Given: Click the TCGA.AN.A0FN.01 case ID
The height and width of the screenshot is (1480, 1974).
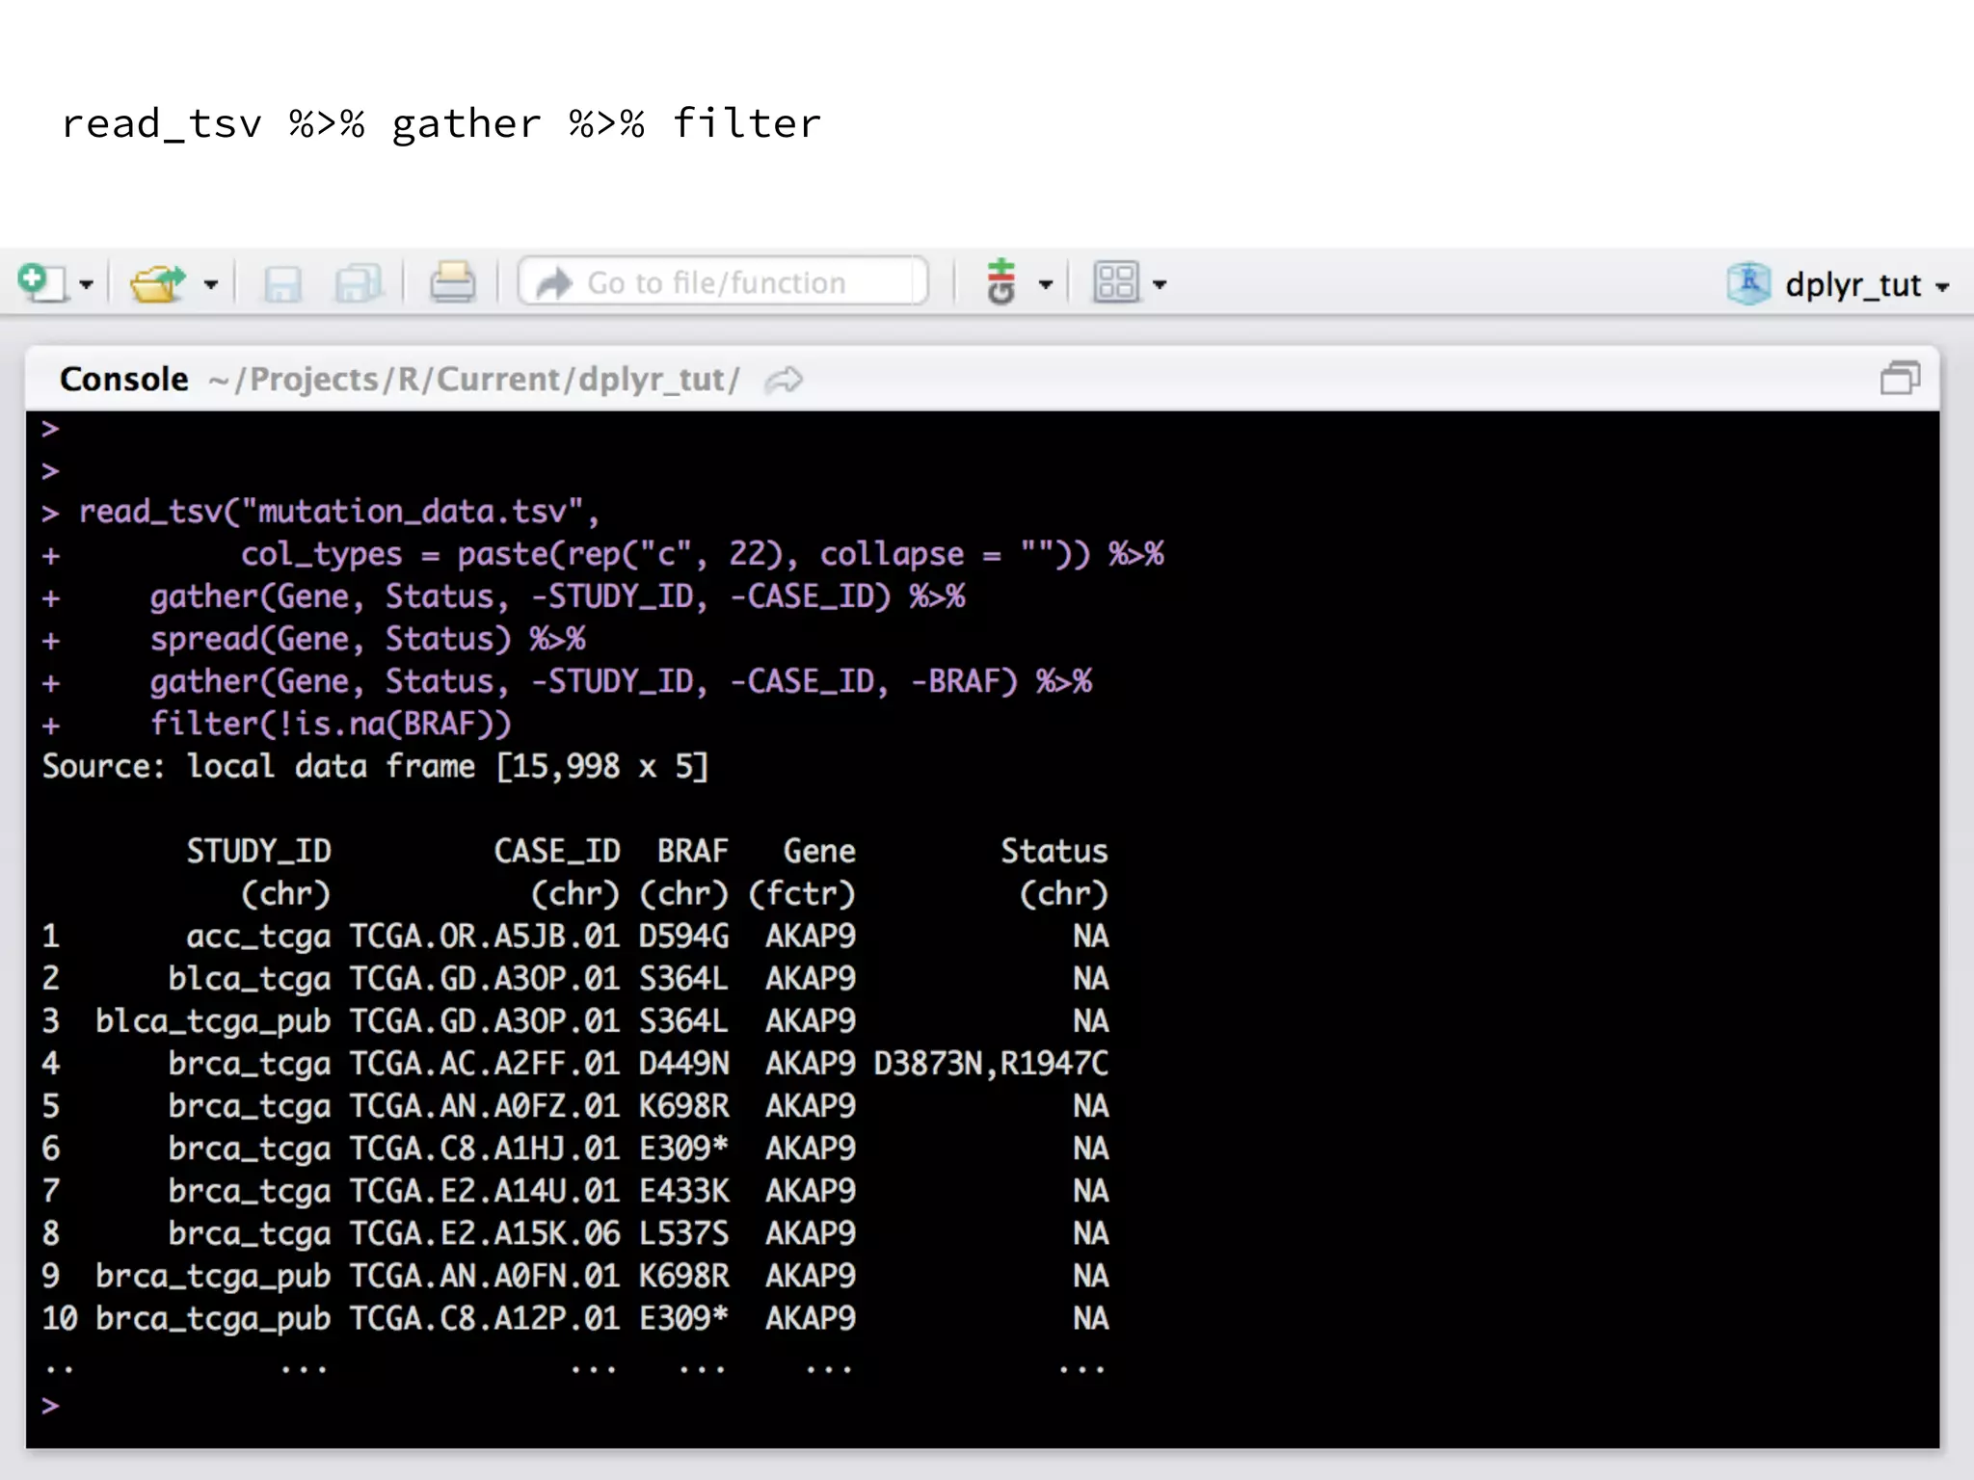Looking at the screenshot, I should (485, 1276).
